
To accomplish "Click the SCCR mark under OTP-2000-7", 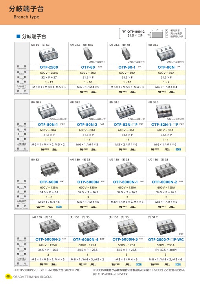I will click(178, 264).
